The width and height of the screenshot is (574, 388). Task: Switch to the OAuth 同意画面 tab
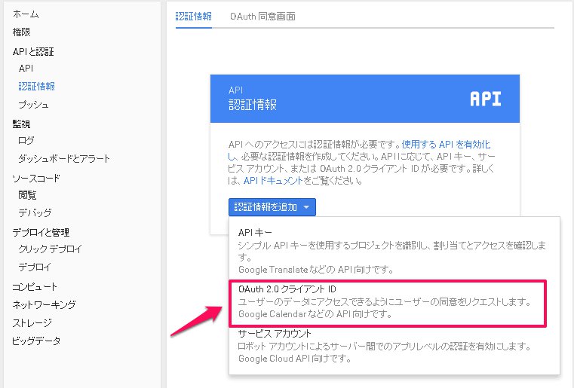click(x=262, y=17)
